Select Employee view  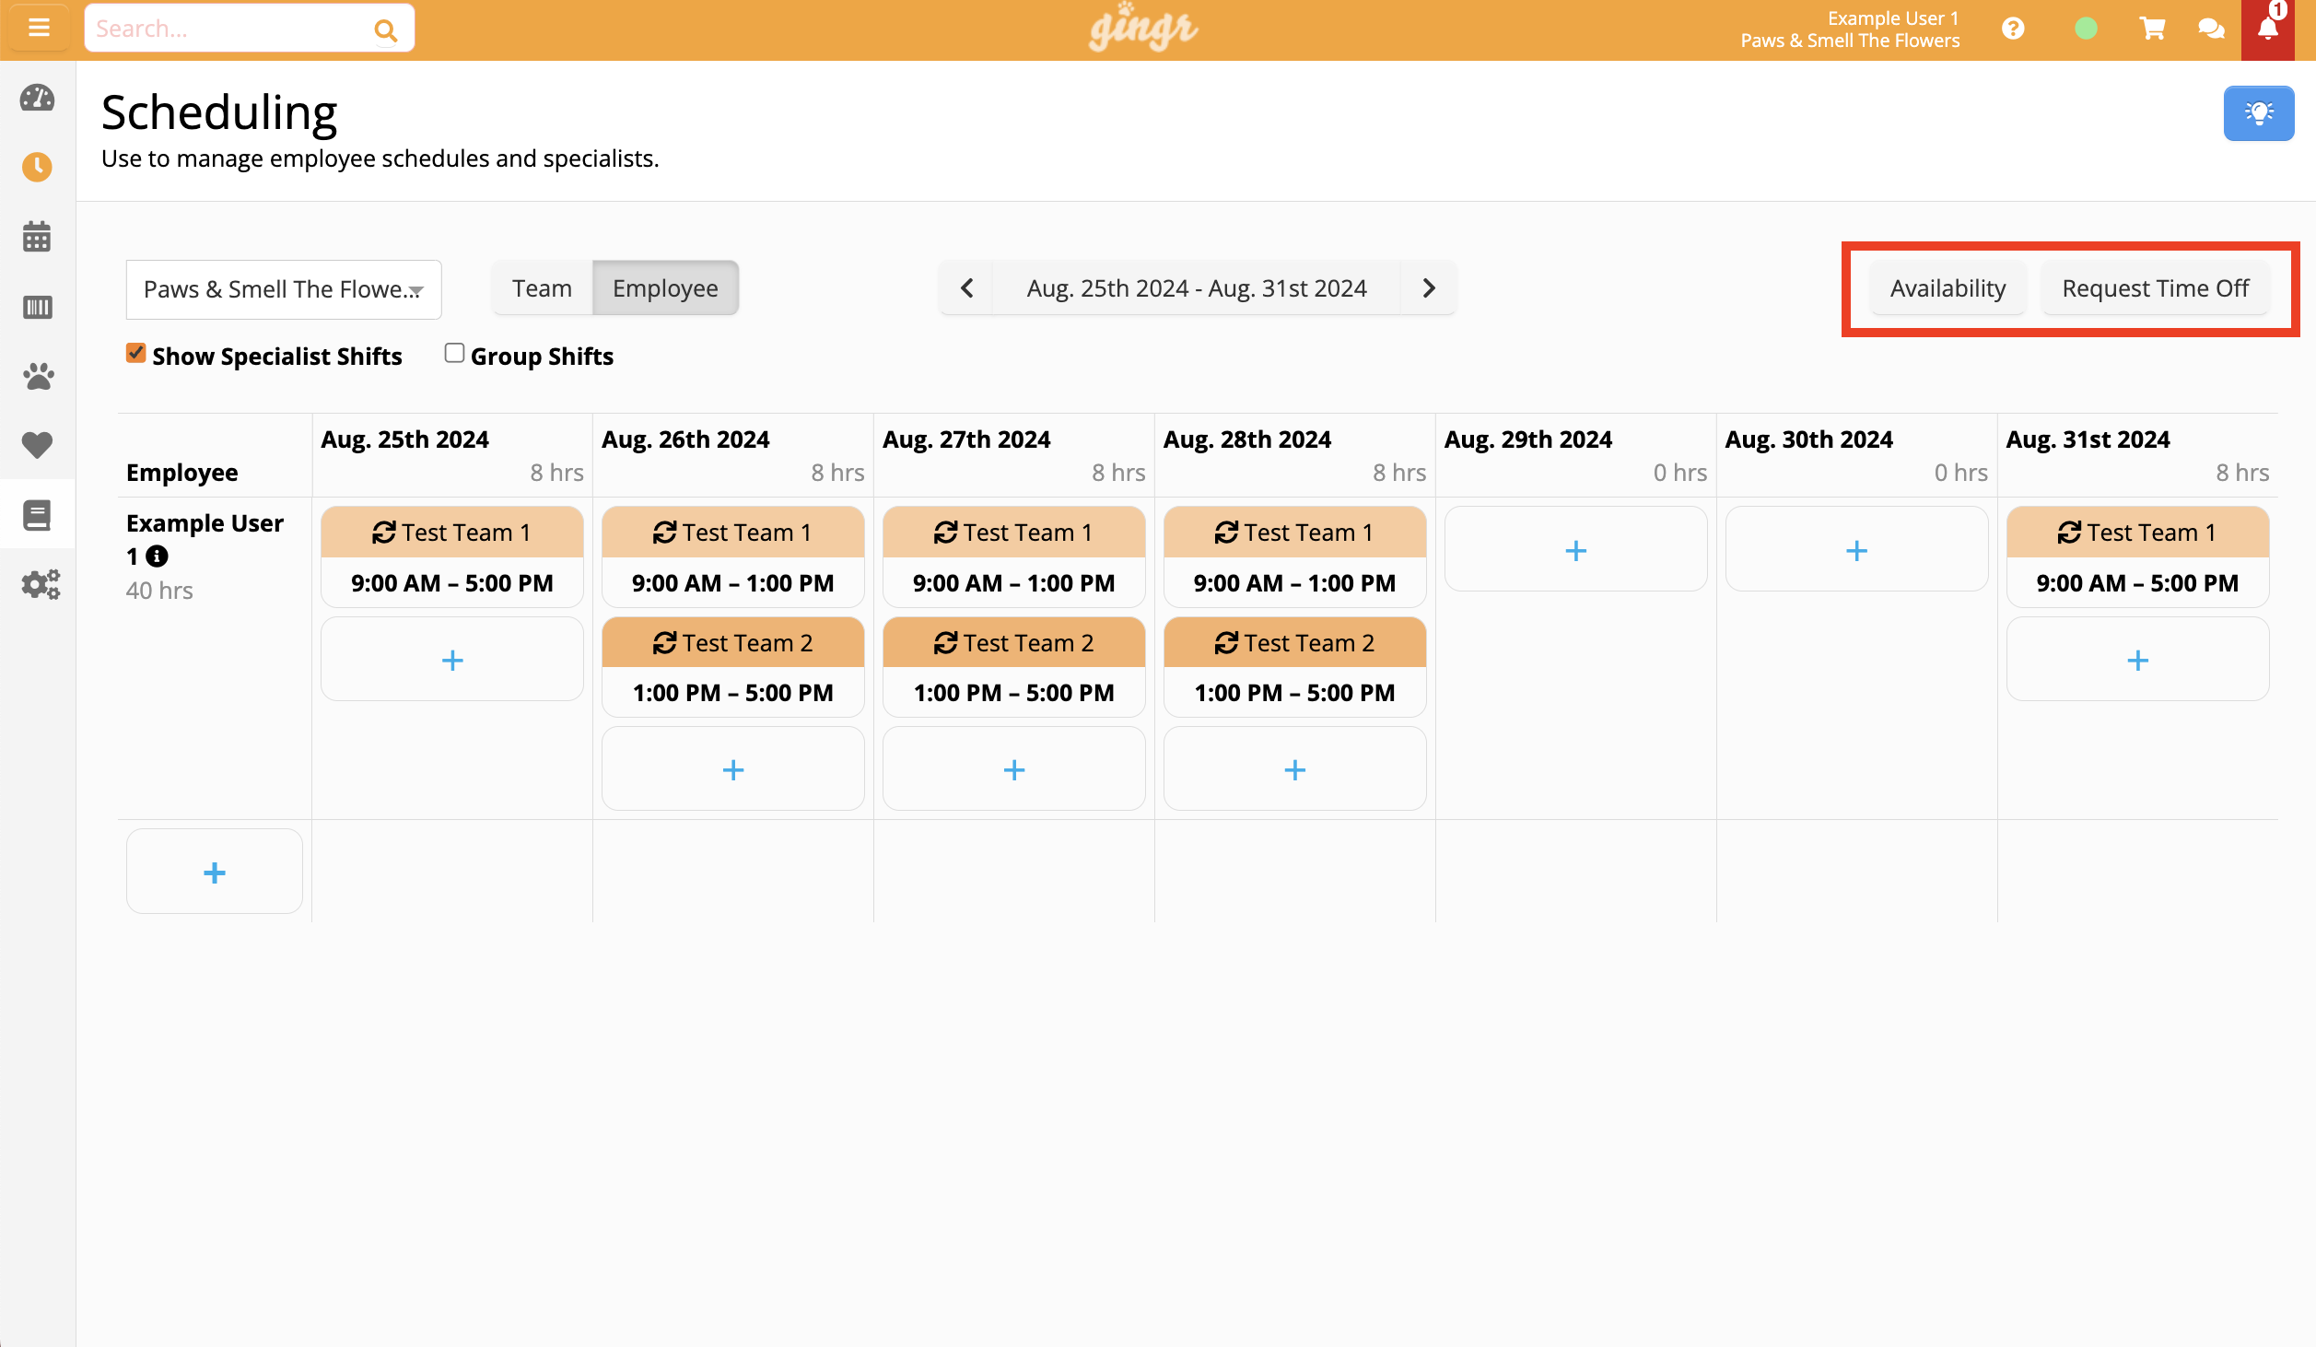tap(665, 288)
